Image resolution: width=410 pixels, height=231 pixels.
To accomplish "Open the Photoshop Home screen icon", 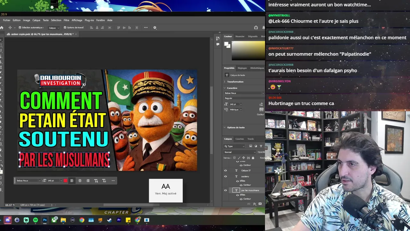I will click(2, 28).
